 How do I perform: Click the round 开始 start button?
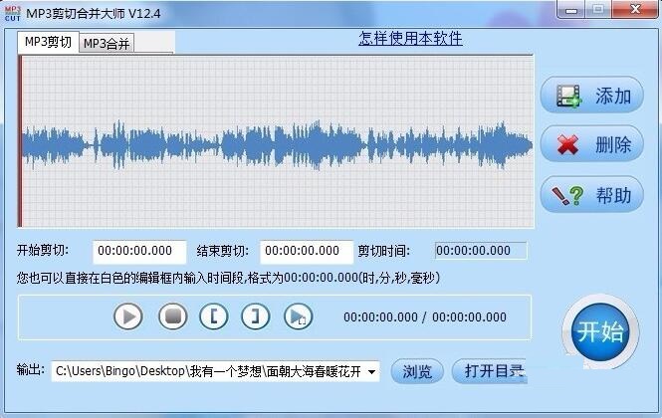click(x=600, y=331)
